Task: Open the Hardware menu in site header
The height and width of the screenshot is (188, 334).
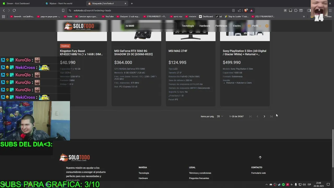Action: pos(205,26)
